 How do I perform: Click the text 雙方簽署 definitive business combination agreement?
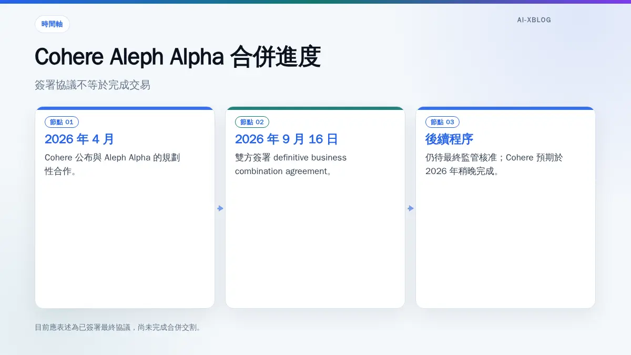291,164
